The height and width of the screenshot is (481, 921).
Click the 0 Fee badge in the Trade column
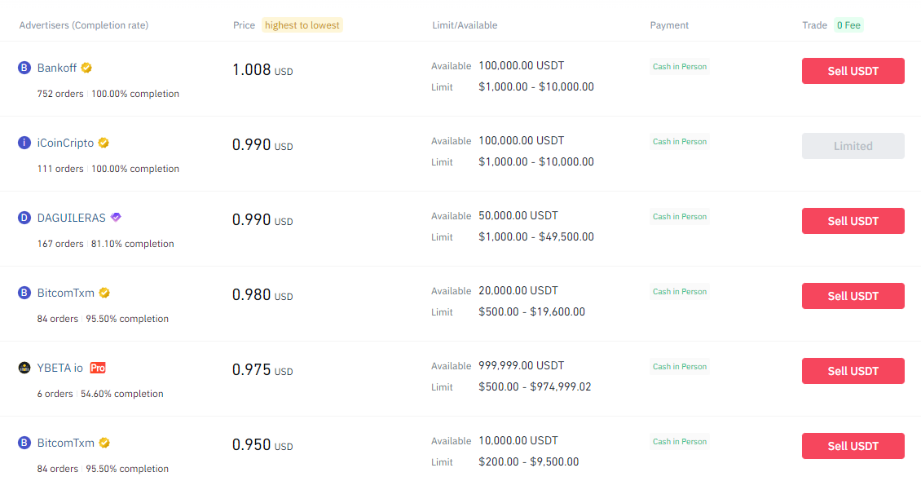pyautogui.click(x=848, y=25)
